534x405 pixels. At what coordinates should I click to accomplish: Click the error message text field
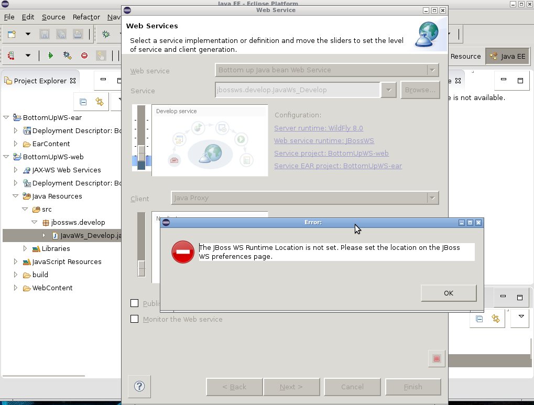click(336, 252)
